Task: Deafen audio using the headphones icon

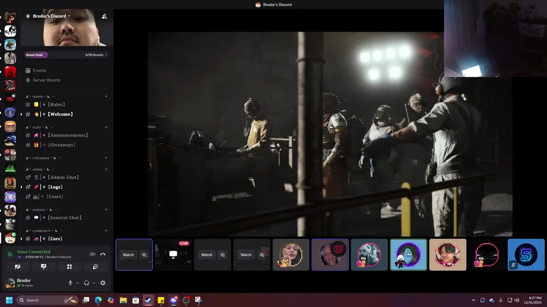Action: (x=87, y=283)
